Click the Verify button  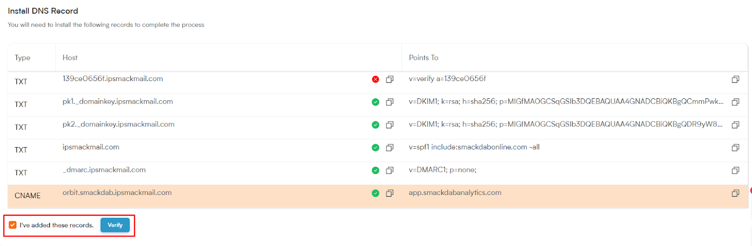115,225
